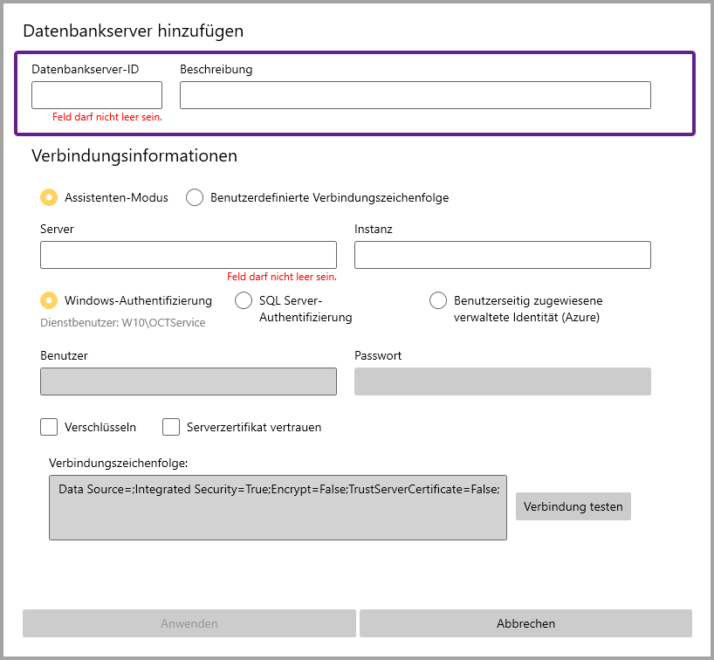Enable the Verschlüsseln checkbox
This screenshot has width=714, height=660.
pyautogui.click(x=49, y=427)
